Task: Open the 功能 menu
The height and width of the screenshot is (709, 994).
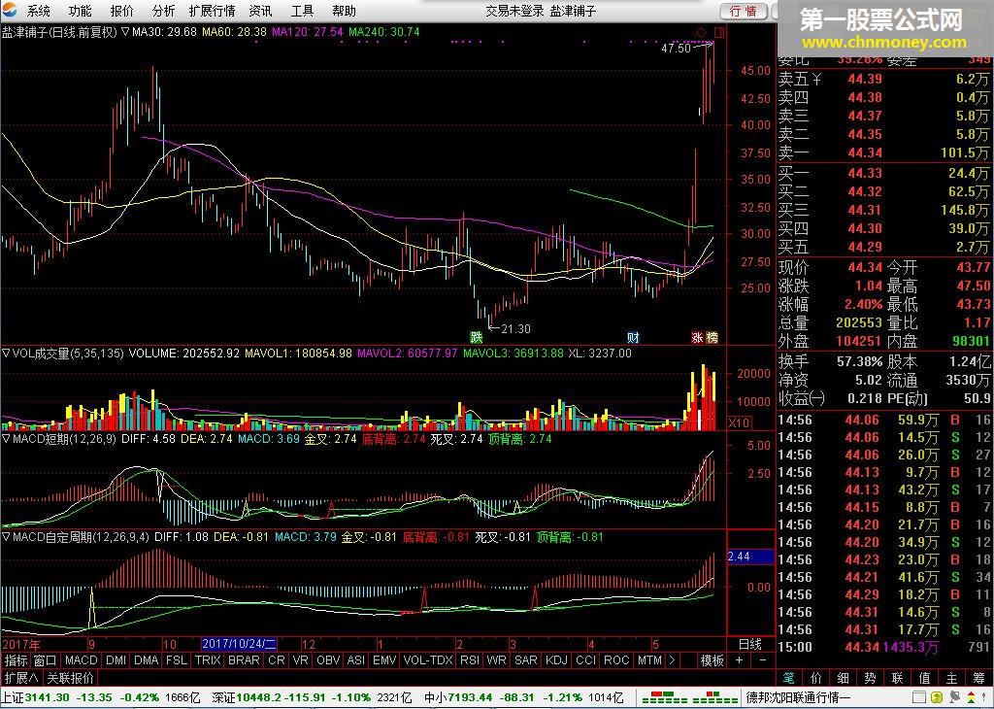Action: click(x=80, y=11)
